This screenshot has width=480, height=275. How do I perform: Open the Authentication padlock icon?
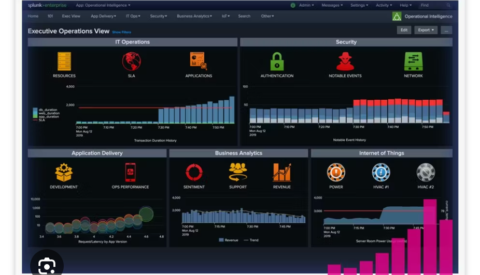(277, 62)
